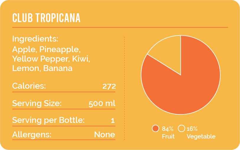Click the allergens value None
240x150 pixels.
(105, 135)
